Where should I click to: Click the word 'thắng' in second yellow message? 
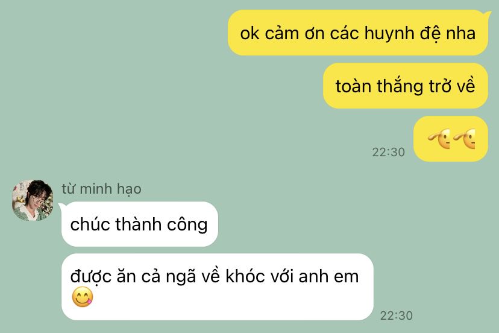pos(400,87)
